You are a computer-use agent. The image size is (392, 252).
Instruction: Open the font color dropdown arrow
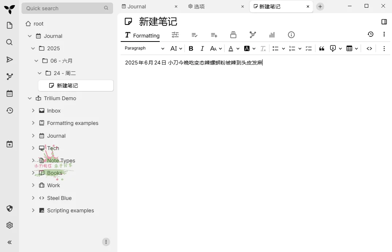[238, 48]
